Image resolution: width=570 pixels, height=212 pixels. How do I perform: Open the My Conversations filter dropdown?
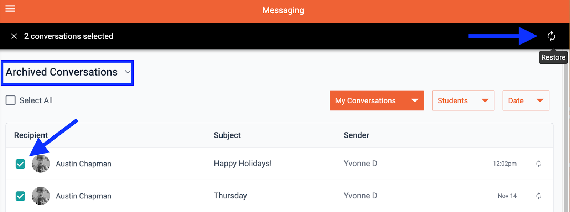click(377, 101)
